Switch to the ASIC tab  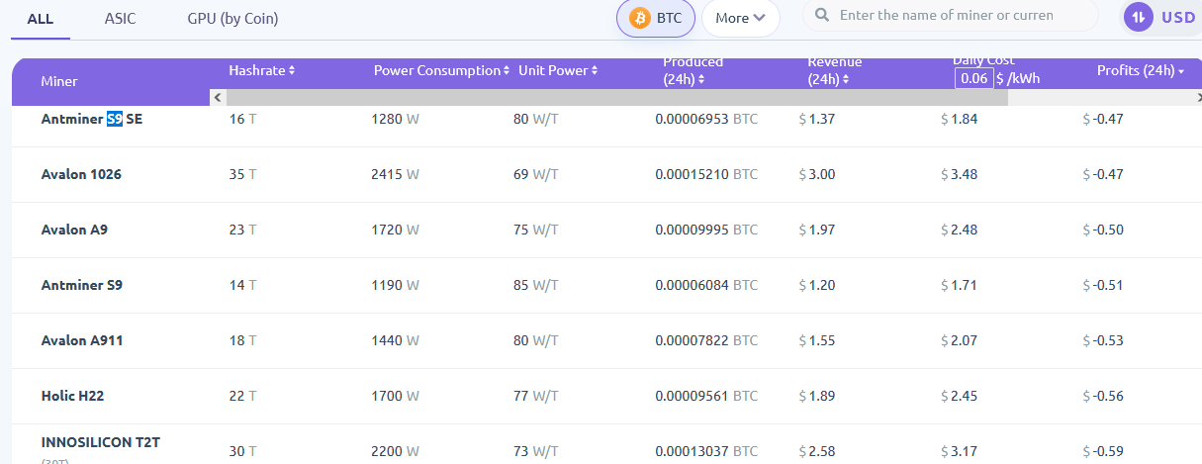click(x=120, y=19)
